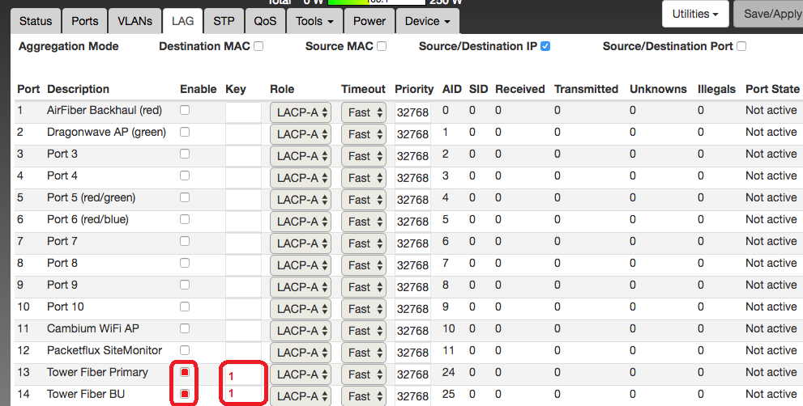The width and height of the screenshot is (803, 406).
Task: Click the Key field for Tower Fiber Primary
Action: pos(244,375)
